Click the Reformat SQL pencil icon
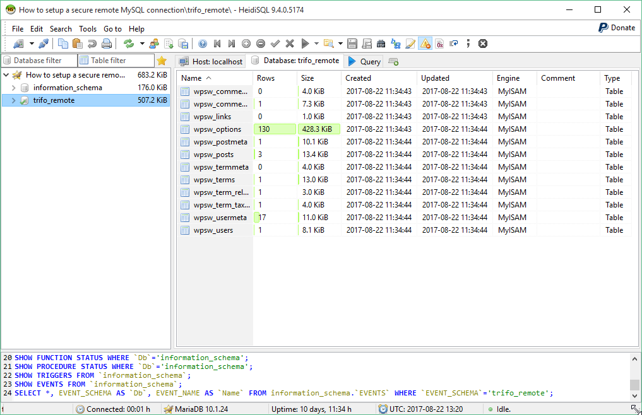 410,44
